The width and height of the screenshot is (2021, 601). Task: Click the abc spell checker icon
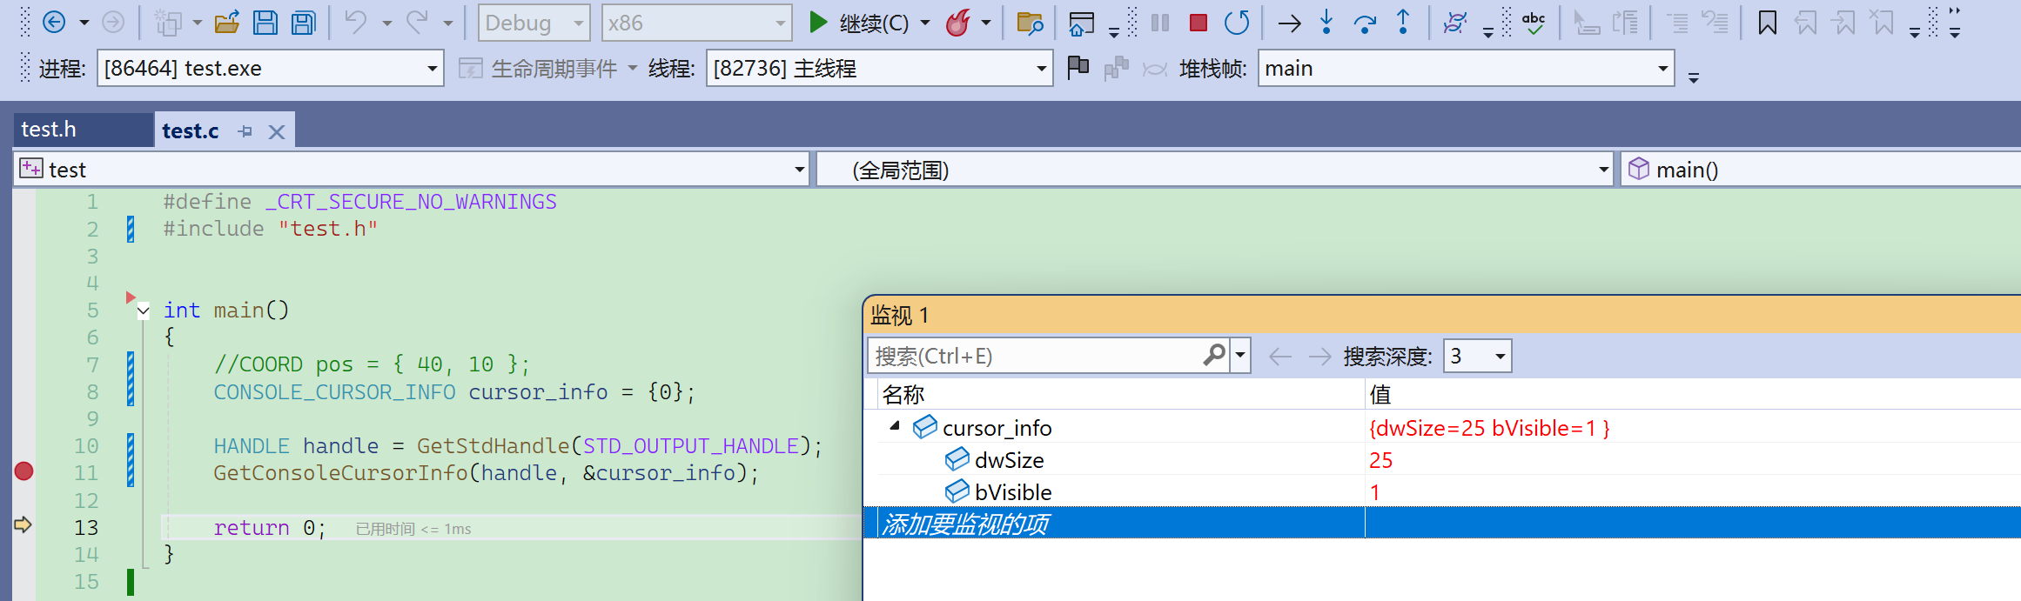1534,23
